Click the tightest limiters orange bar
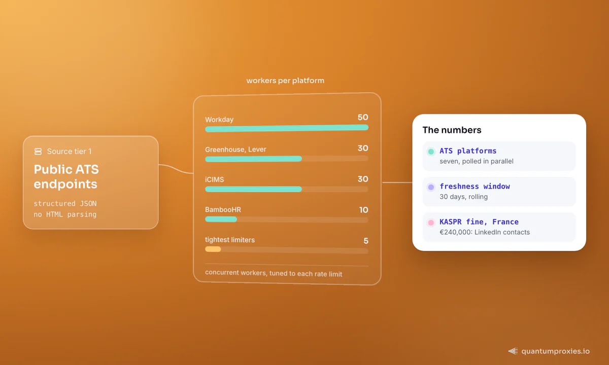 click(x=213, y=249)
